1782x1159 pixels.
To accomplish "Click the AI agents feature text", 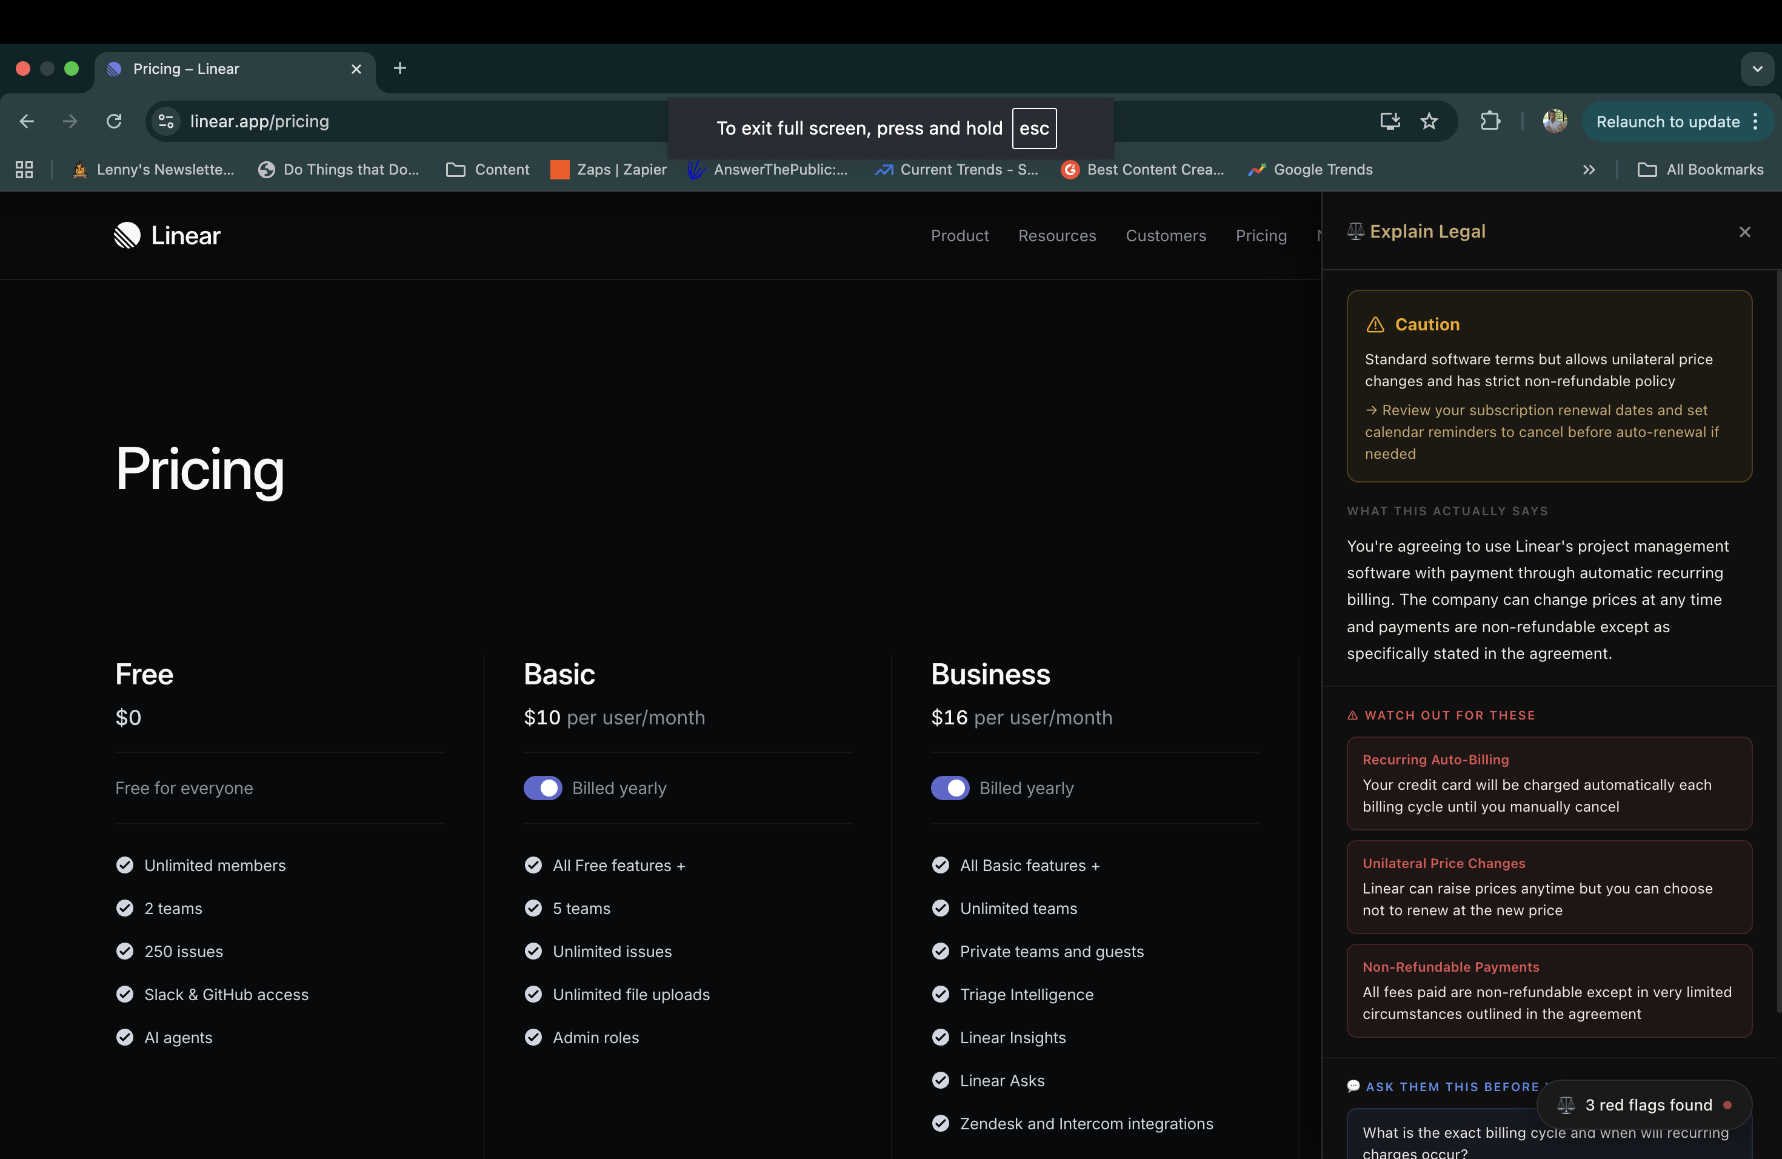I will pyautogui.click(x=178, y=1038).
